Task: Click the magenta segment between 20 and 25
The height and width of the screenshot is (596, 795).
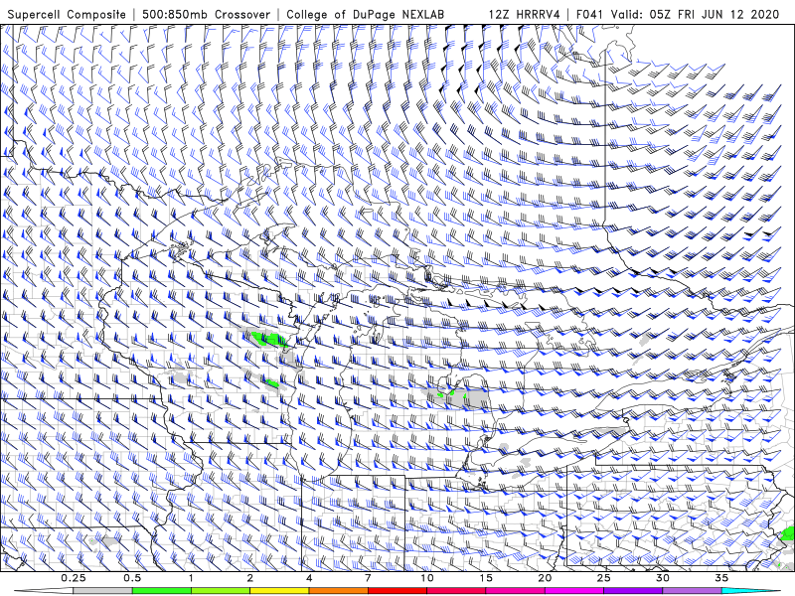Action: click(x=574, y=591)
